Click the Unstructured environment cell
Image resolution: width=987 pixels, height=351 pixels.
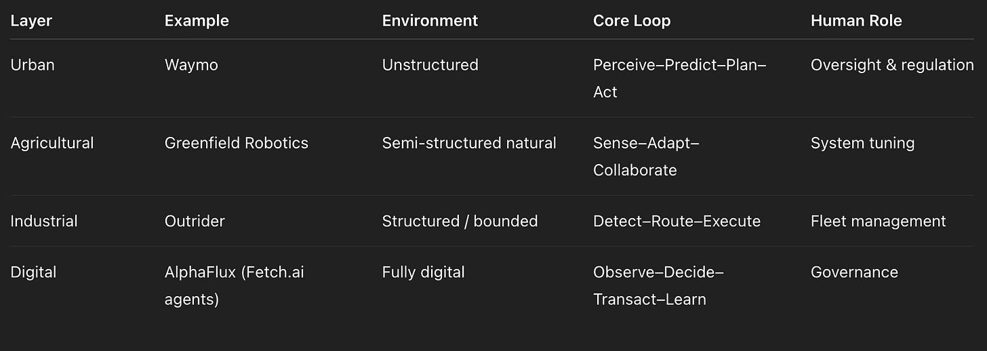coord(430,65)
